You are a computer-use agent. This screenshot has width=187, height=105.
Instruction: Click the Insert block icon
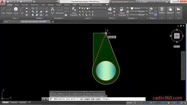[x=110, y=10]
